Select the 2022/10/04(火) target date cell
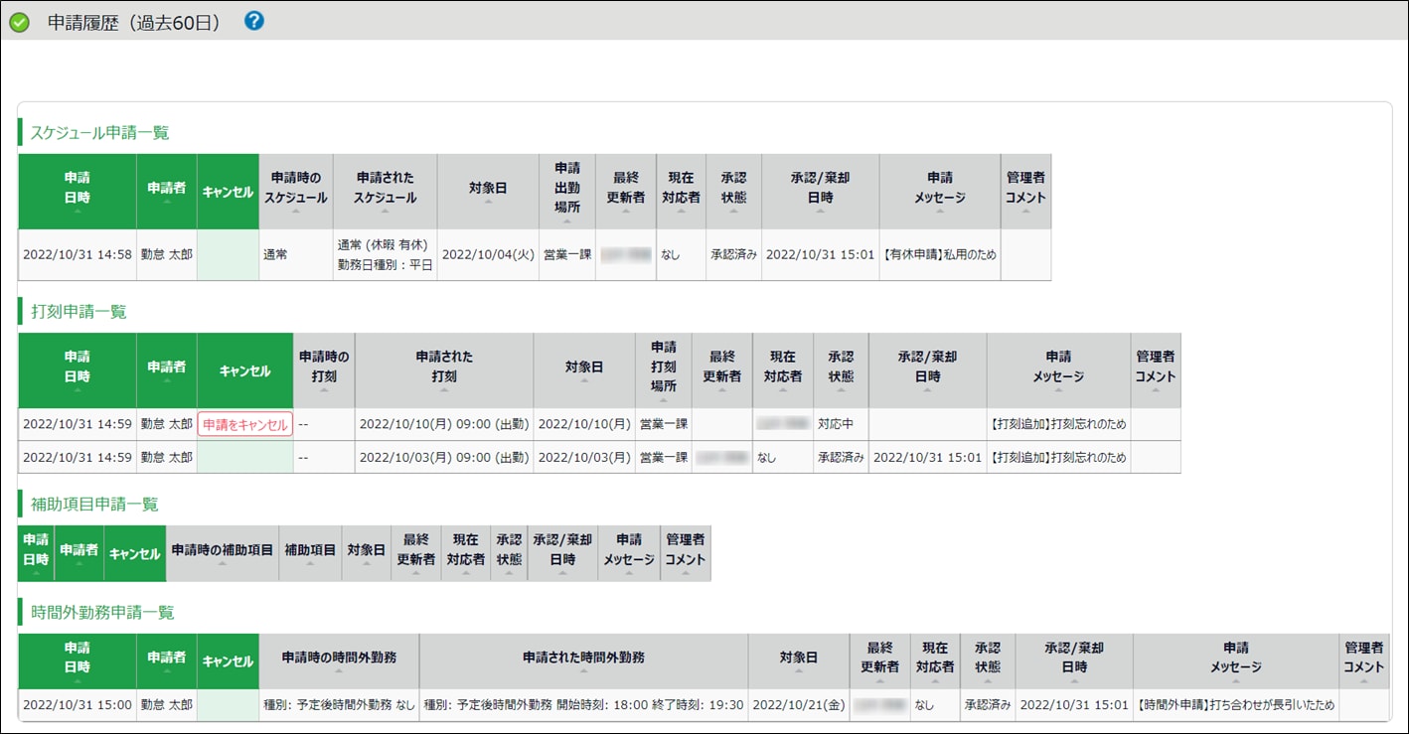Viewport: 1409px width, 734px height. point(488,254)
